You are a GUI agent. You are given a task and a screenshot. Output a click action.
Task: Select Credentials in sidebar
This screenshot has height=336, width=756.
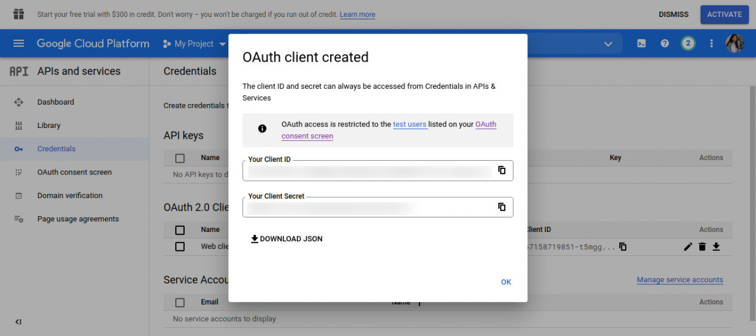[x=56, y=149]
